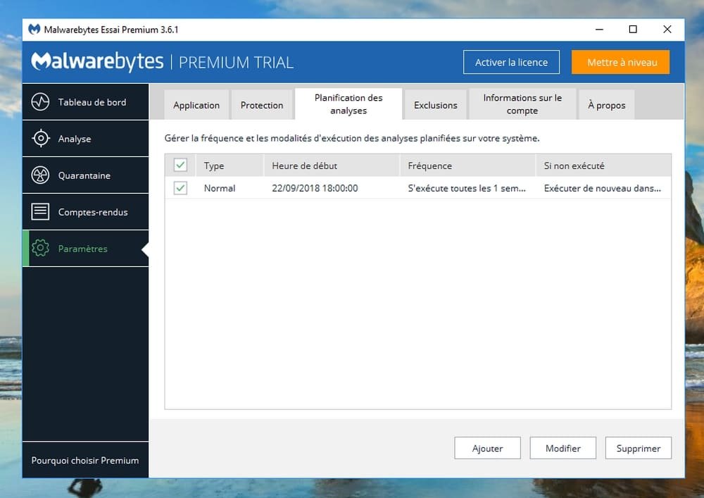Open the Protection tab
This screenshot has width=704, height=498.
click(x=262, y=105)
